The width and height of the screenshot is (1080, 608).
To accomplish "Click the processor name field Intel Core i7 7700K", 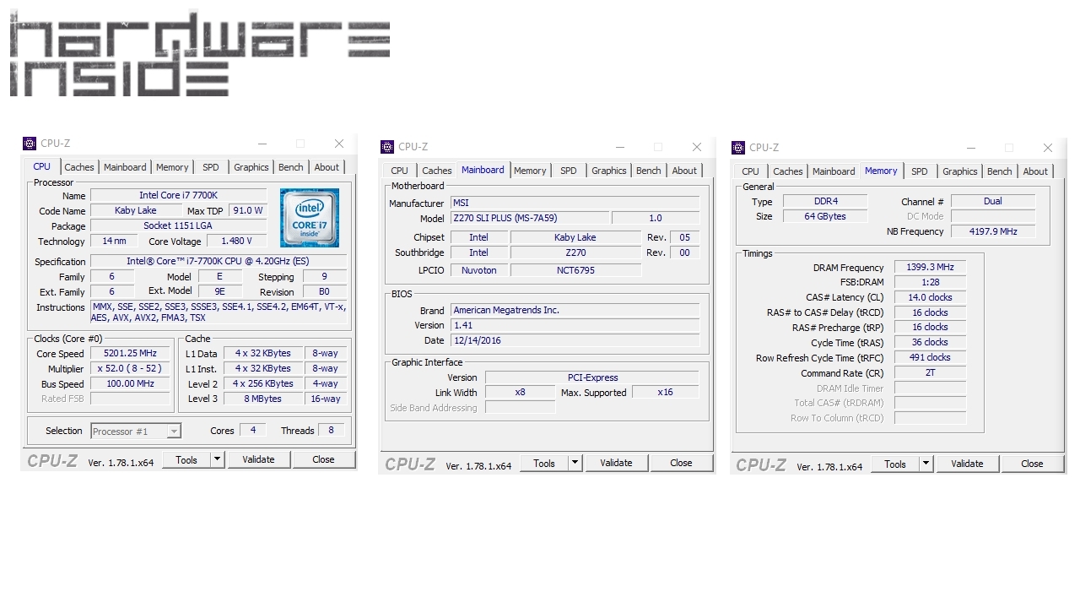I will pos(178,195).
